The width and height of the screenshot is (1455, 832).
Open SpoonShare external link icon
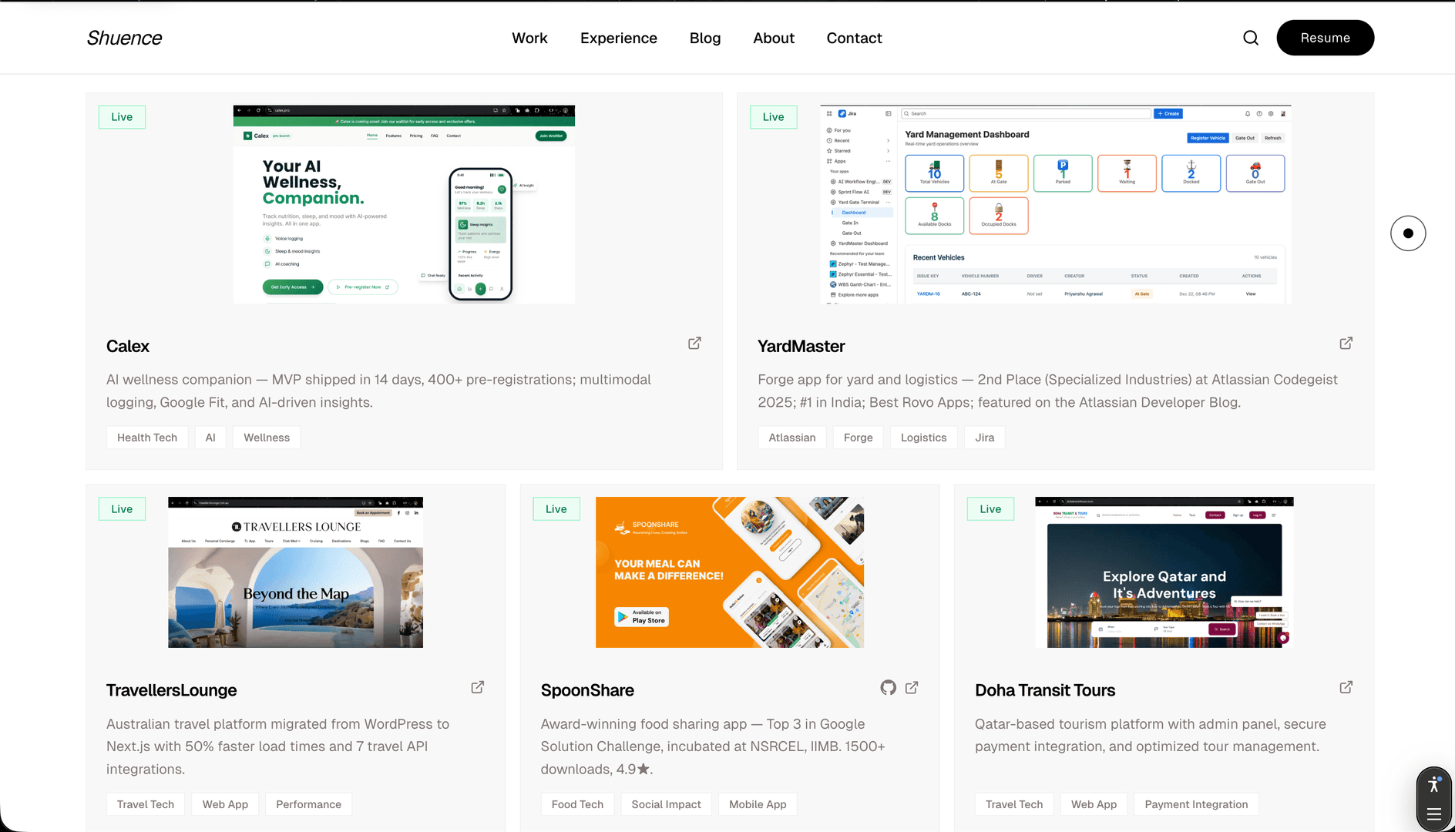(x=912, y=687)
